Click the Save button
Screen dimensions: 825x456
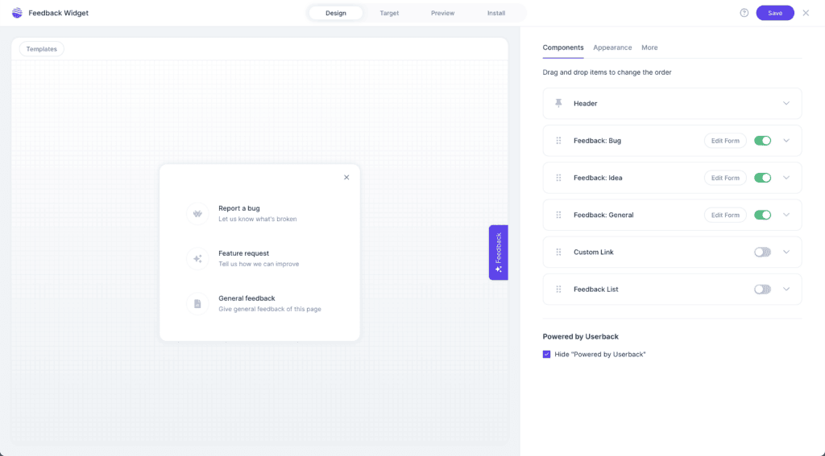(x=774, y=13)
